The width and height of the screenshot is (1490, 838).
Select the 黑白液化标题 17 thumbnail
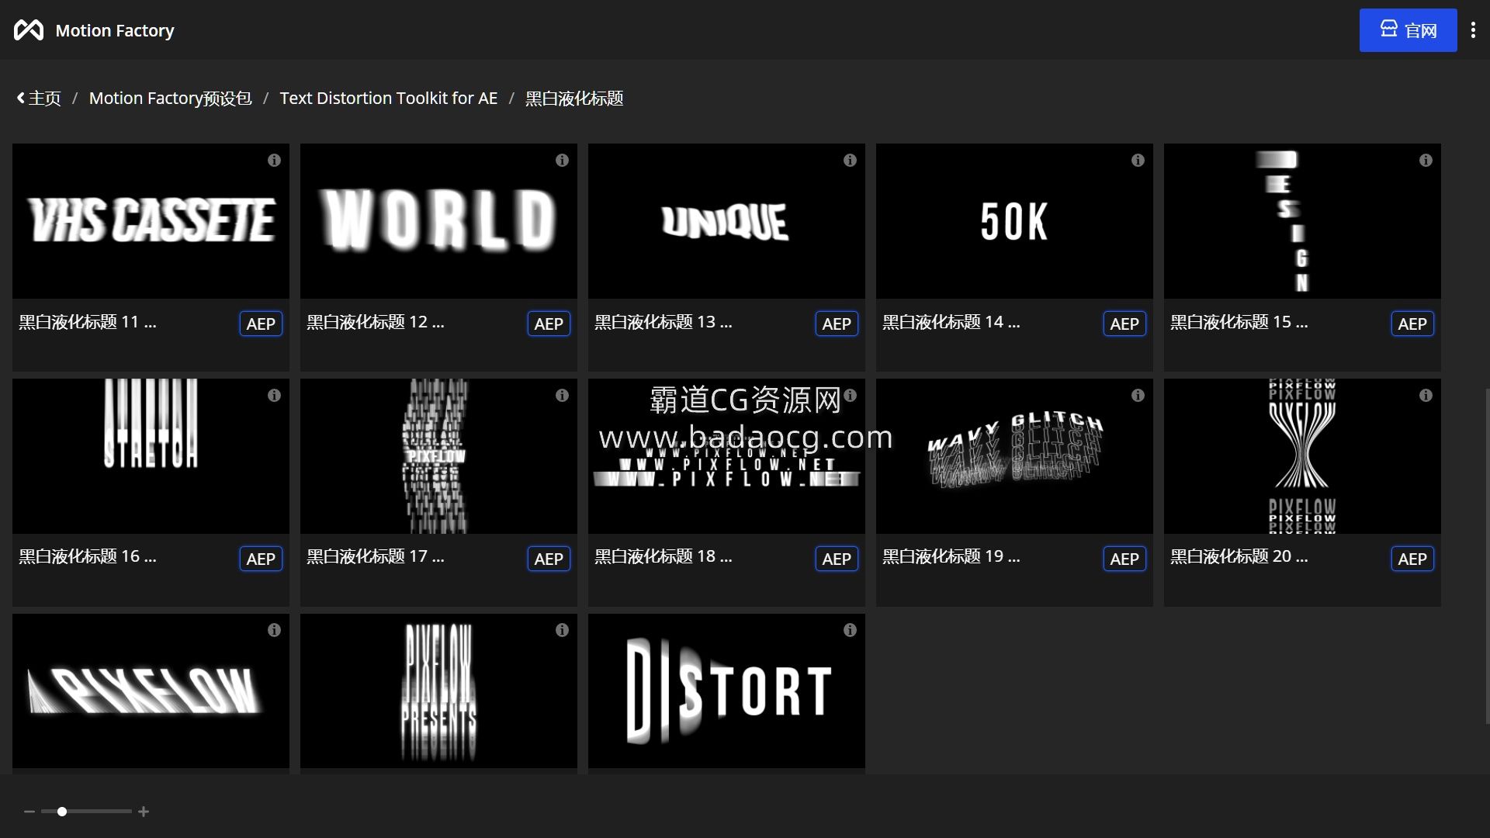tap(438, 456)
